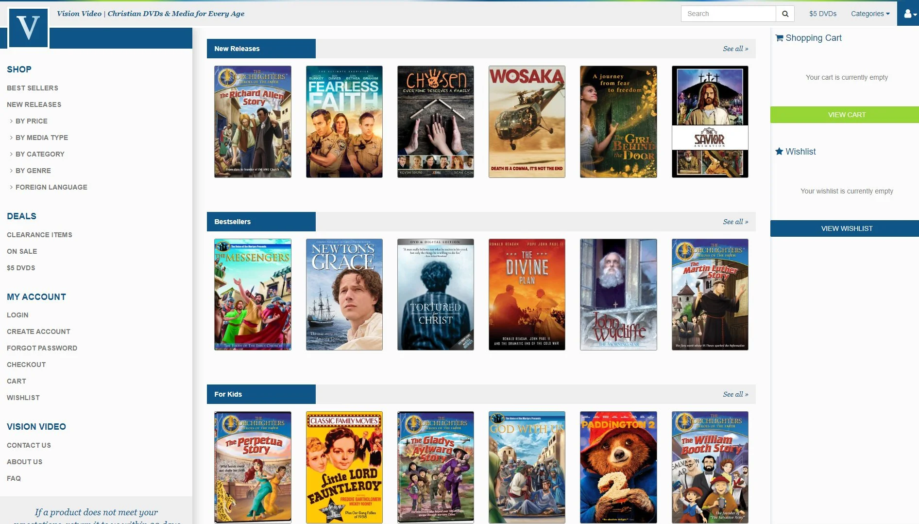Open $5 DVDs in Deals sidebar
This screenshot has width=919, height=524.
[21, 268]
